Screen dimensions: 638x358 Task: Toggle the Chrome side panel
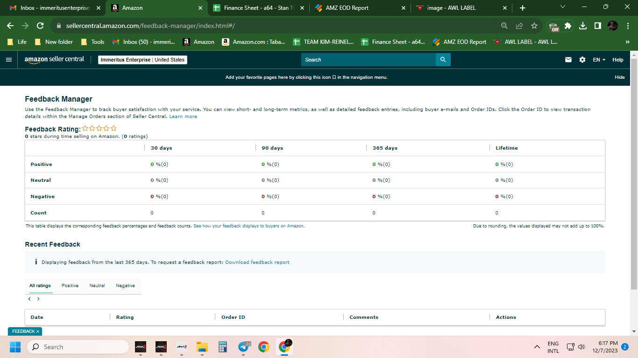point(598,26)
